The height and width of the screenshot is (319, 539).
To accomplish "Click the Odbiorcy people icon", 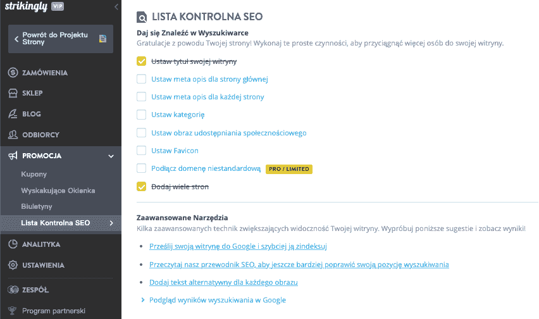I will 13,135.
